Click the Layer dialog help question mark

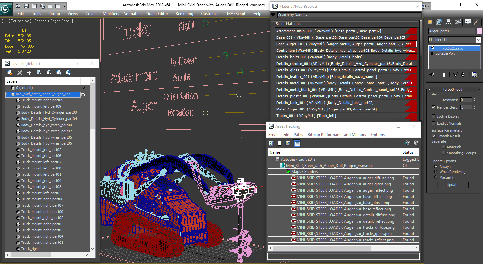pos(77,64)
